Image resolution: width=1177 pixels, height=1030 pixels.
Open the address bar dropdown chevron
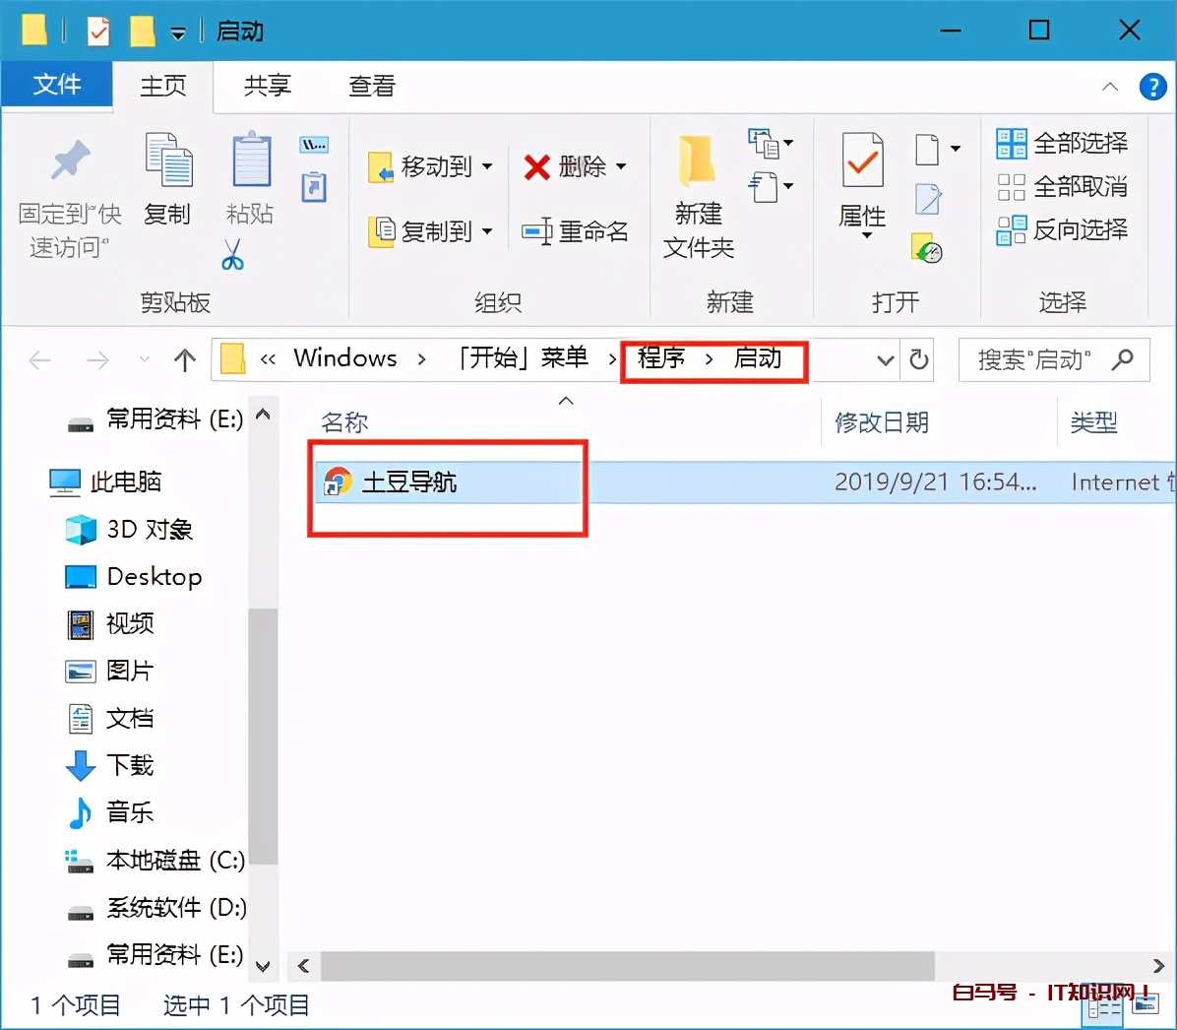click(x=884, y=359)
